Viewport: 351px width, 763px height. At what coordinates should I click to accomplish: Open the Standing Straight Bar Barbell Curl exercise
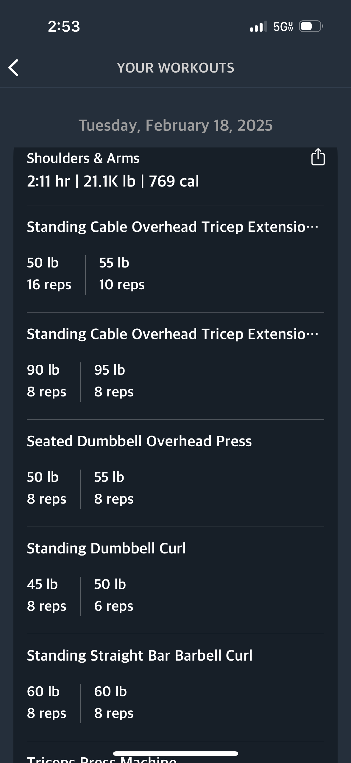[139, 656]
